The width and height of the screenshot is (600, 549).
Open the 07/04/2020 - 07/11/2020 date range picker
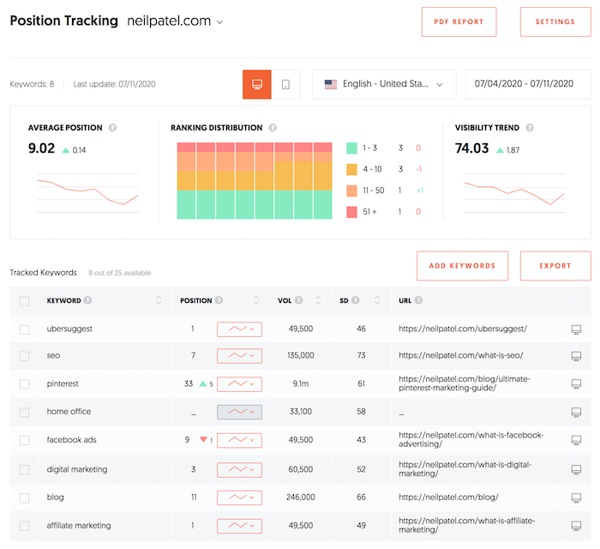[528, 84]
